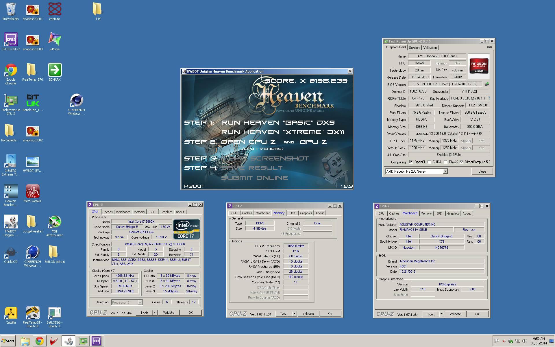555x347 pixels.
Task: Click About in HWBOT Heaven window
Action: point(194,186)
